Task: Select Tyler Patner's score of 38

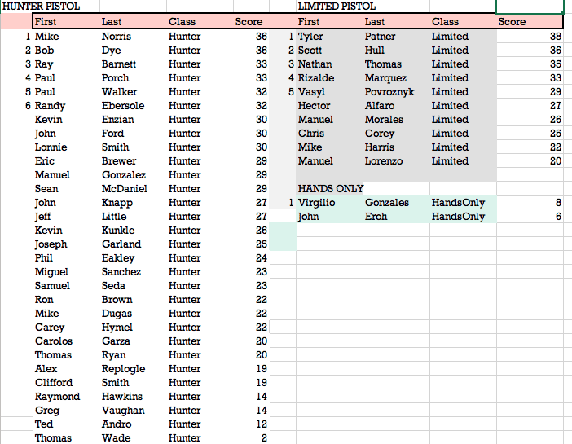Action: pos(530,37)
